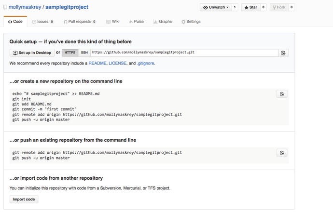Click the 'git commit -m "first commit"' line
333x212 pixels.
coord(44,109)
